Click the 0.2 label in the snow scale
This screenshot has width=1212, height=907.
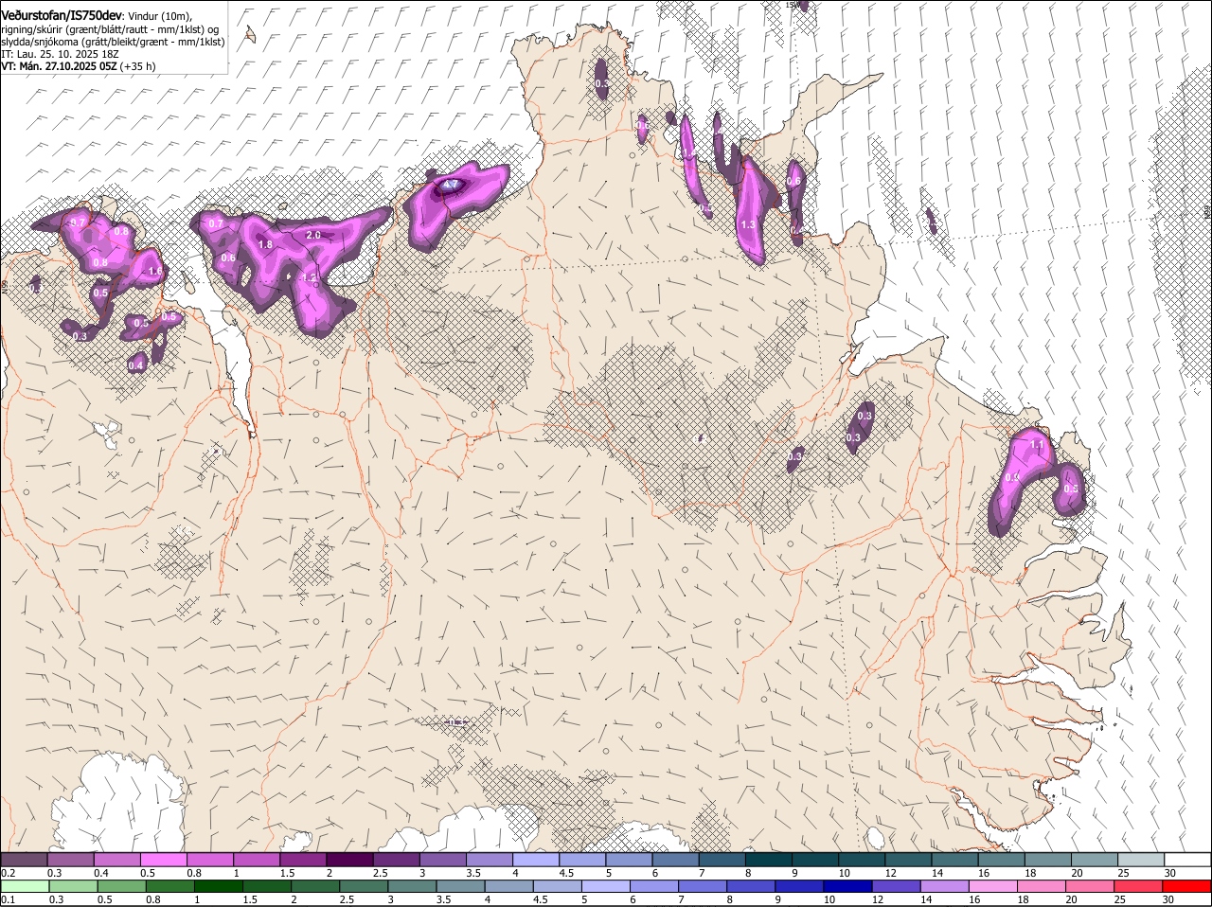coord(8,872)
